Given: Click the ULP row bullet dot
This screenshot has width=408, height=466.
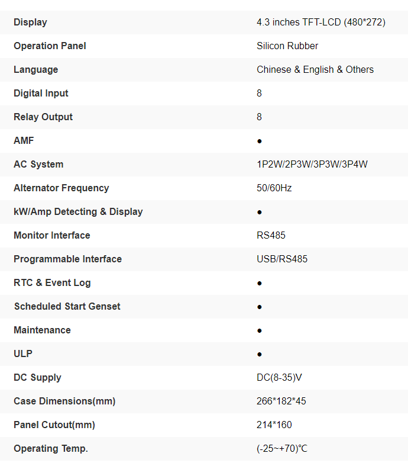Looking at the screenshot, I should (260, 355).
